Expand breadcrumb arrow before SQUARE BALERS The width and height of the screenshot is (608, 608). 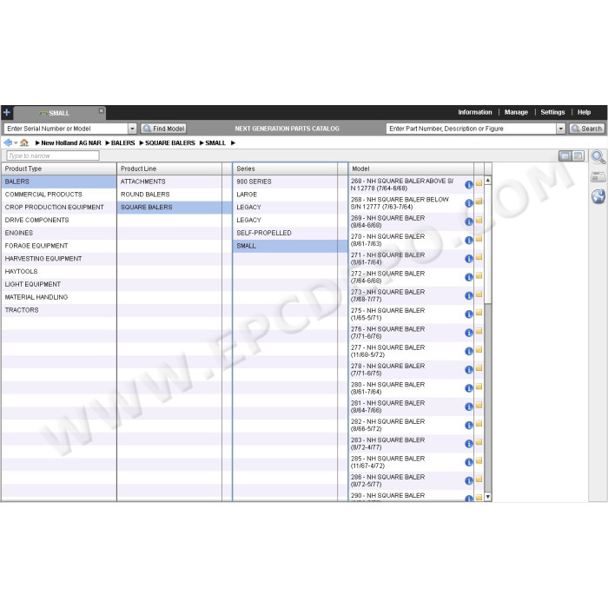(142, 143)
